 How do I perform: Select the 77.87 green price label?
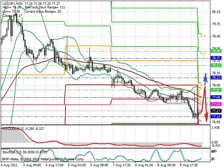pos(216,90)
